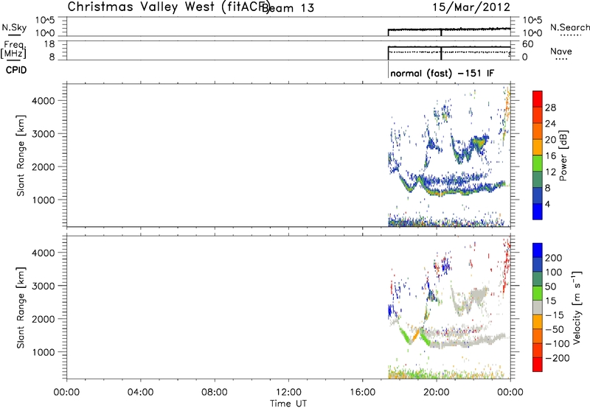Click the "200" Velocity scale value
The image size is (590, 408).
[554, 258]
